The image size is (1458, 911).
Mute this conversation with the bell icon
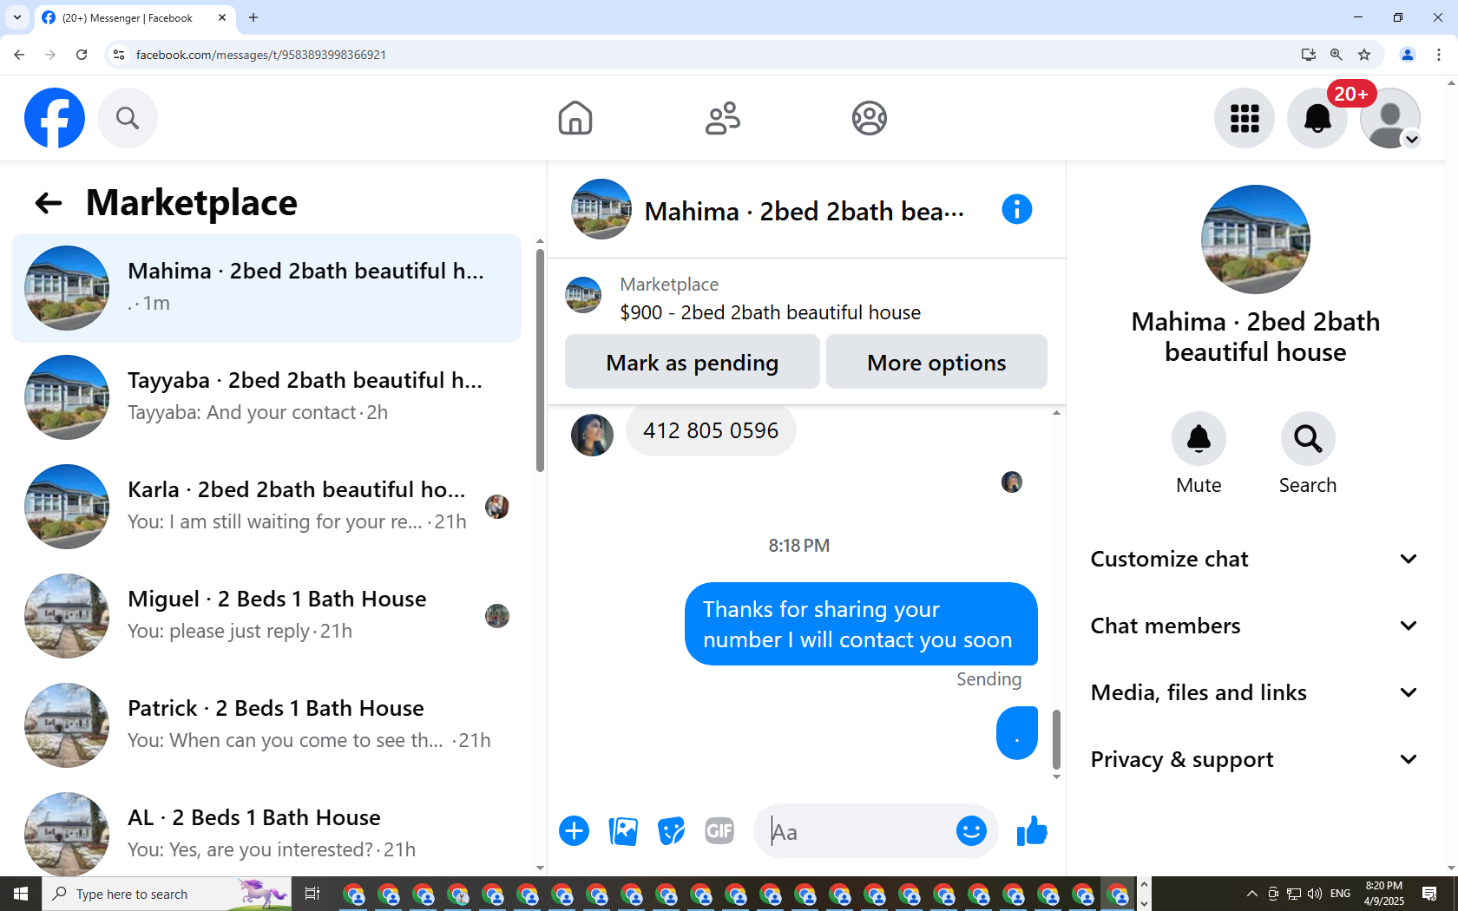pyautogui.click(x=1199, y=439)
